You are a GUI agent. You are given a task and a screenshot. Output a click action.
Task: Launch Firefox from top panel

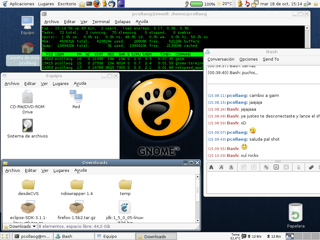(97, 4)
